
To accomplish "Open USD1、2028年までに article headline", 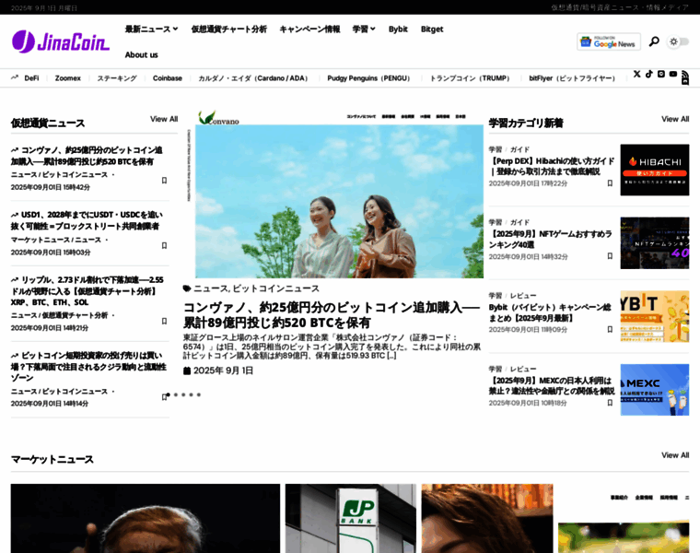I will (x=87, y=220).
